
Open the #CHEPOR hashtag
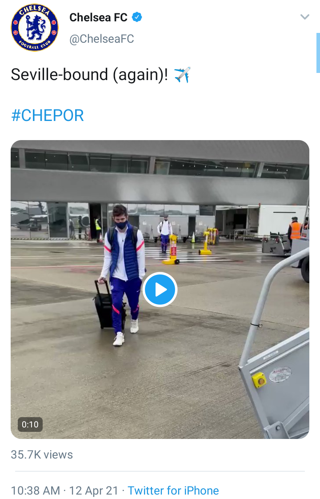(48, 115)
